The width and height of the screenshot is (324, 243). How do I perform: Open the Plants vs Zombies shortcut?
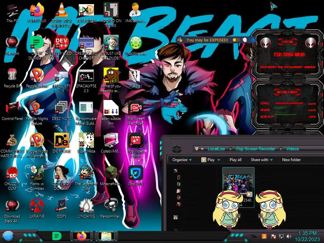pos(37,178)
